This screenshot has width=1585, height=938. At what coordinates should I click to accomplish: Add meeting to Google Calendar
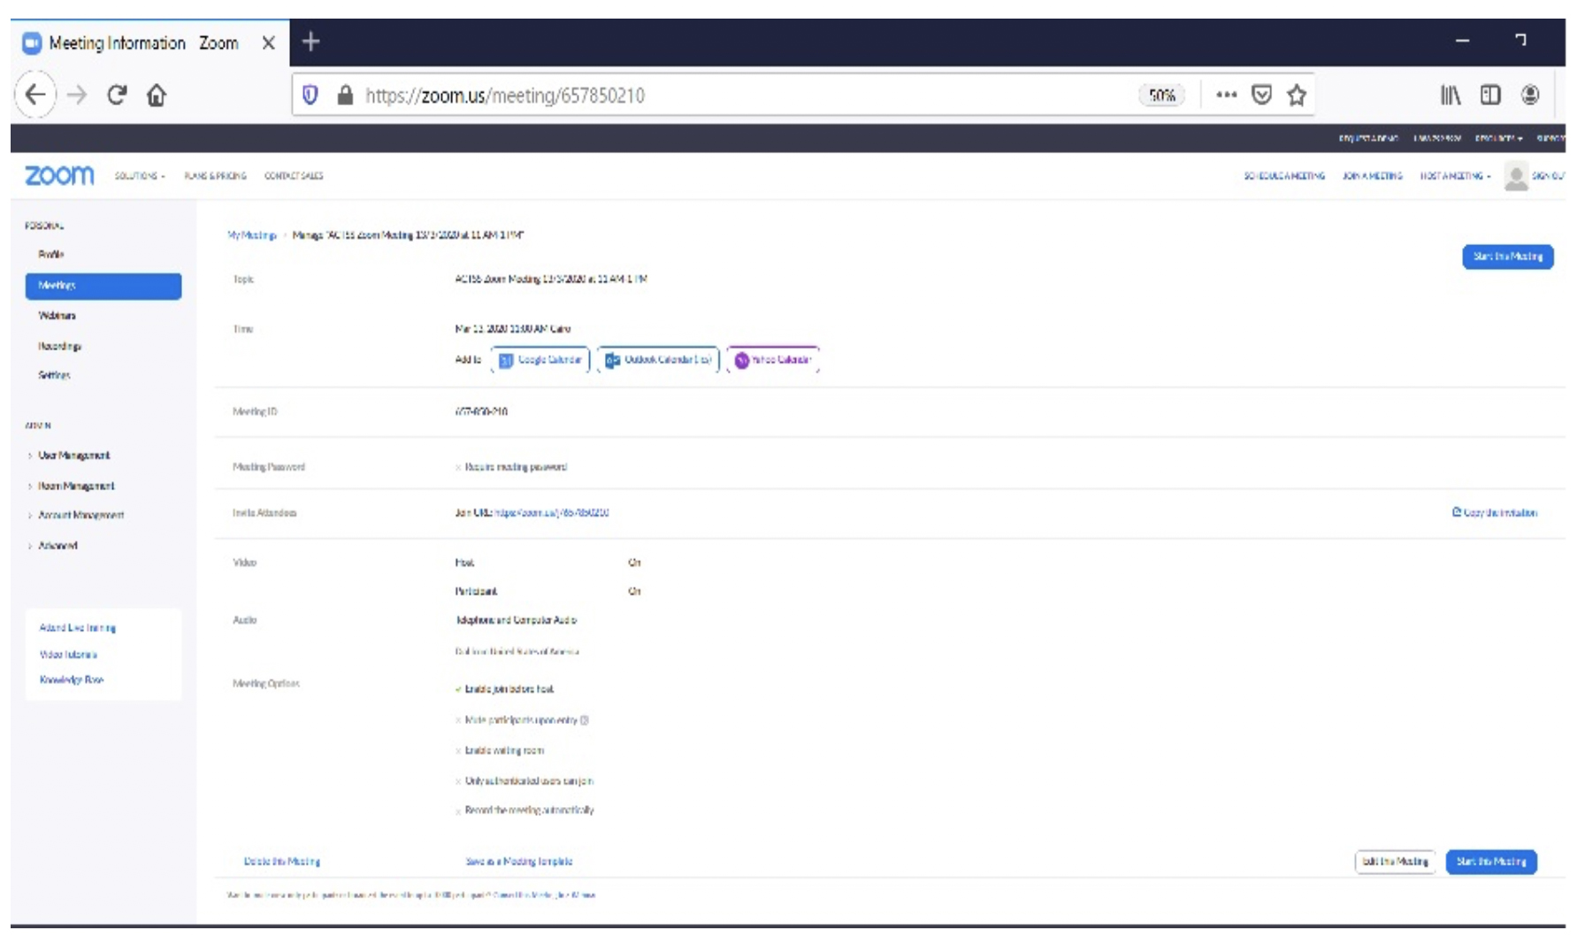[540, 359]
